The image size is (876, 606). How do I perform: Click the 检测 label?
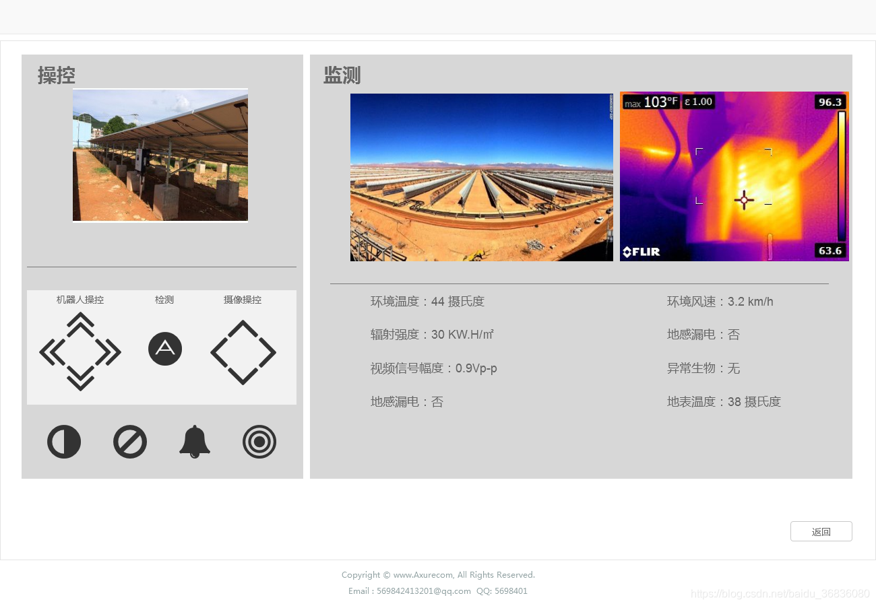[164, 300]
